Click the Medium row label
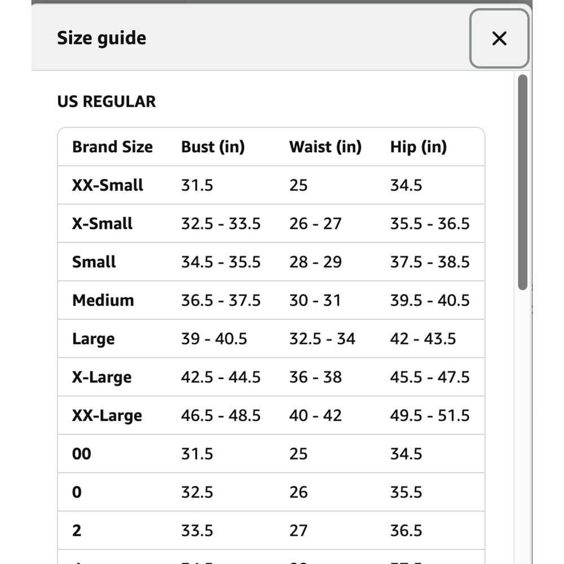The image size is (564, 564). (103, 301)
